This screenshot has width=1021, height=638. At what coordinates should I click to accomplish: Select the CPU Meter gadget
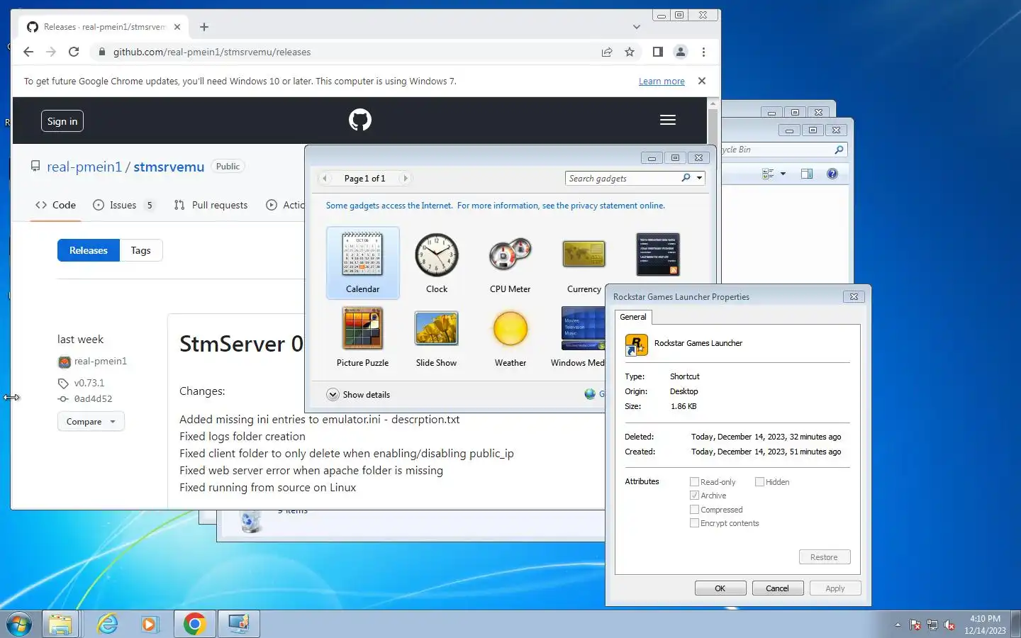tap(510, 263)
